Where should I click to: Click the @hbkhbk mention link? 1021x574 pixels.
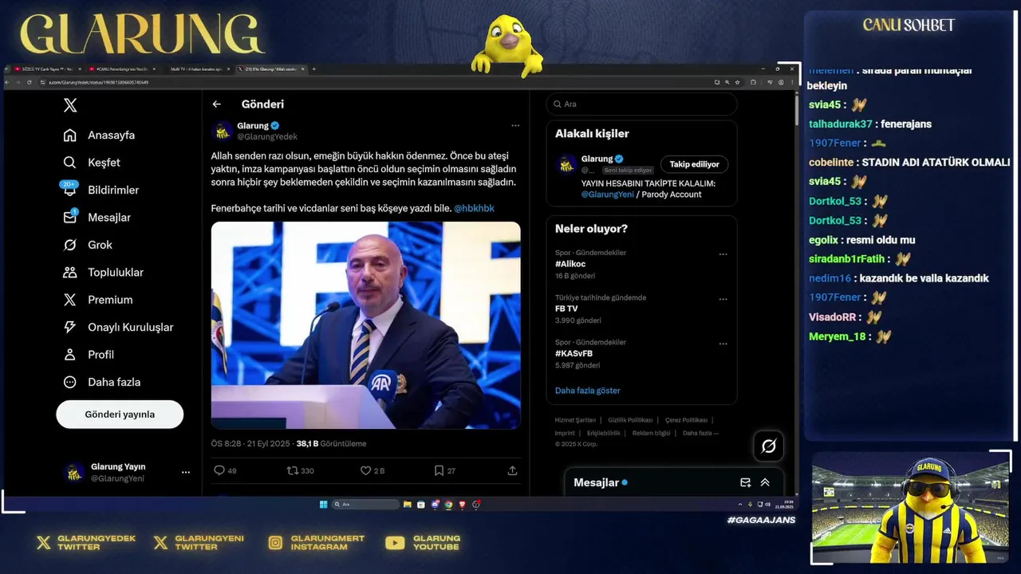[x=474, y=208]
